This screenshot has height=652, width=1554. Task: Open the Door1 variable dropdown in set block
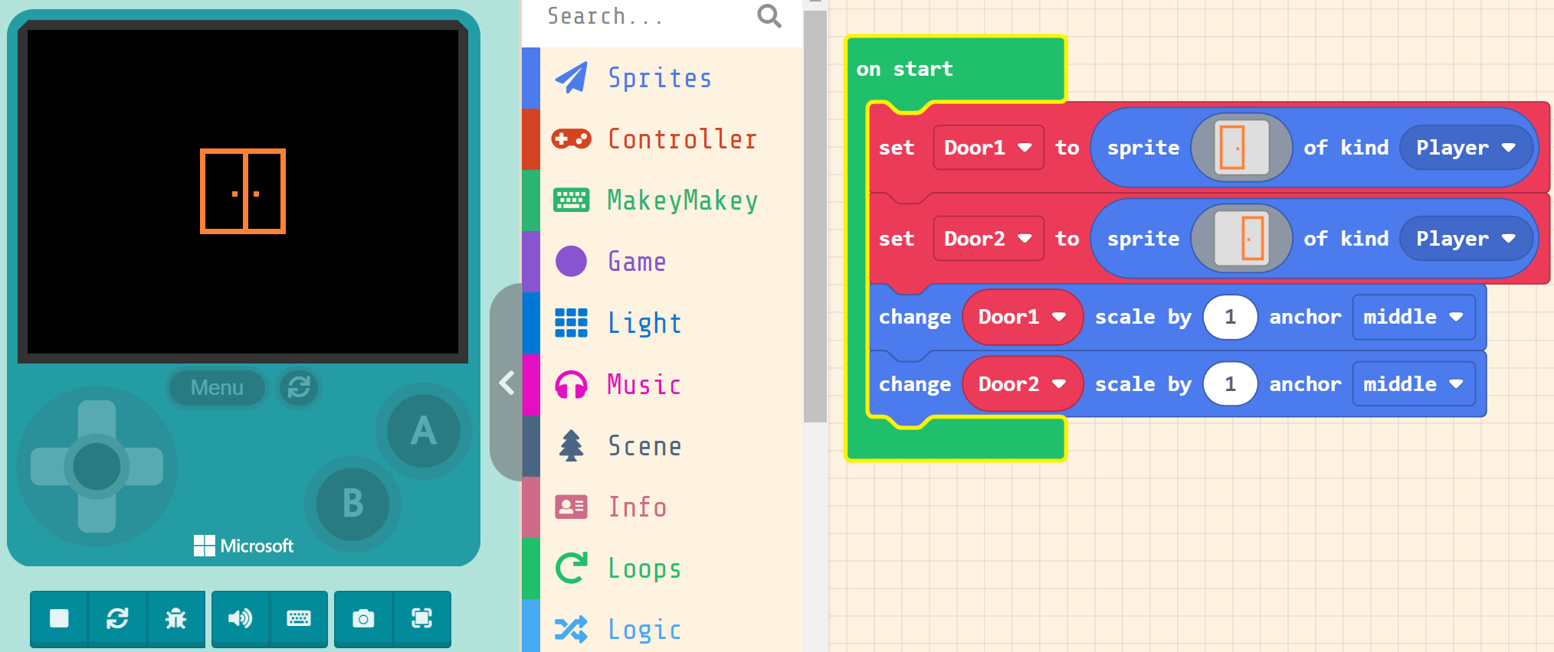(x=988, y=148)
